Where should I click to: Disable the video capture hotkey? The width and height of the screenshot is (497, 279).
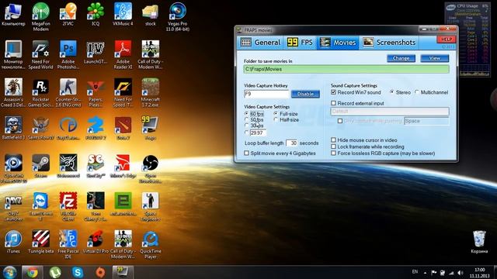pos(305,94)
